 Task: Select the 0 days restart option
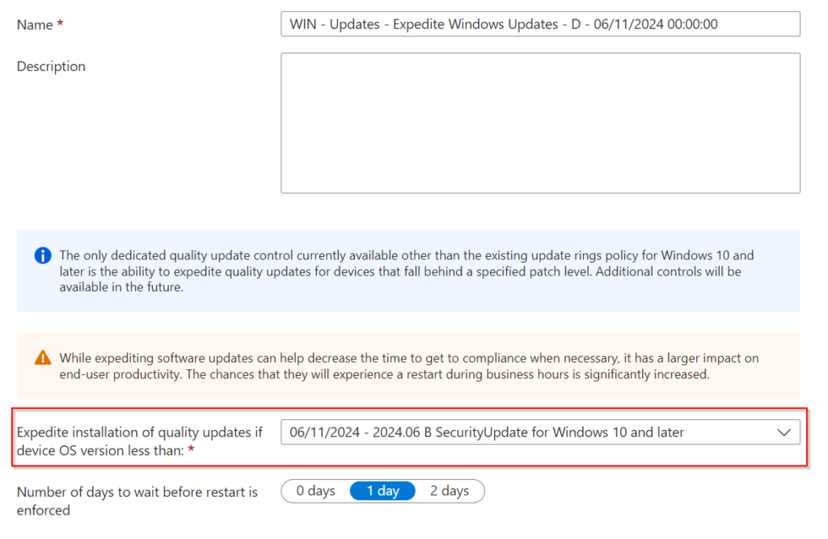(315, 491)
